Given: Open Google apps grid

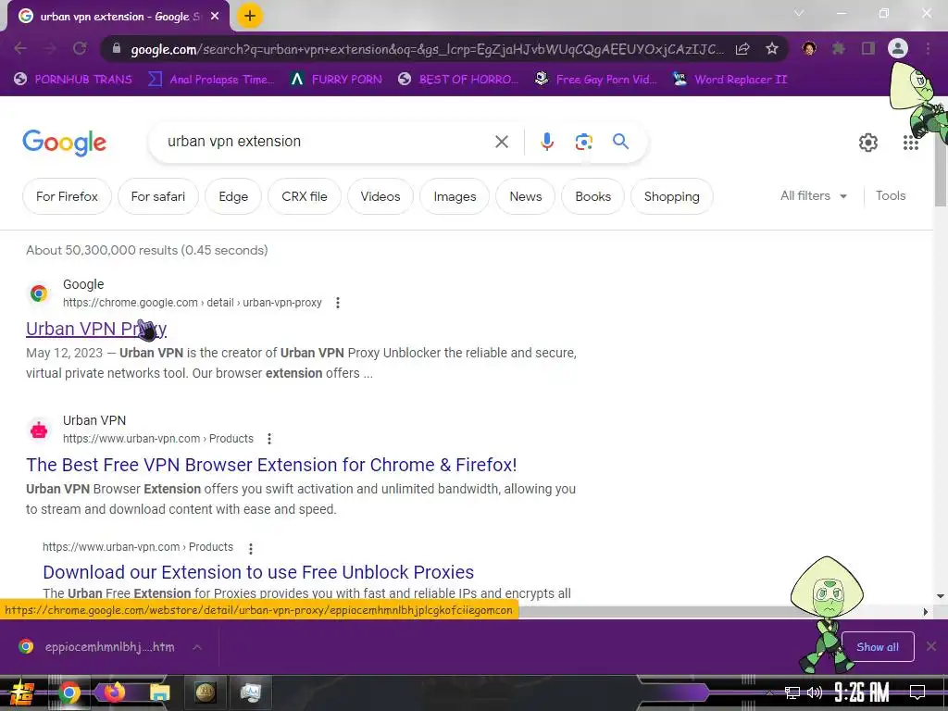Looking at the screenshot, I should pos(911,143).
